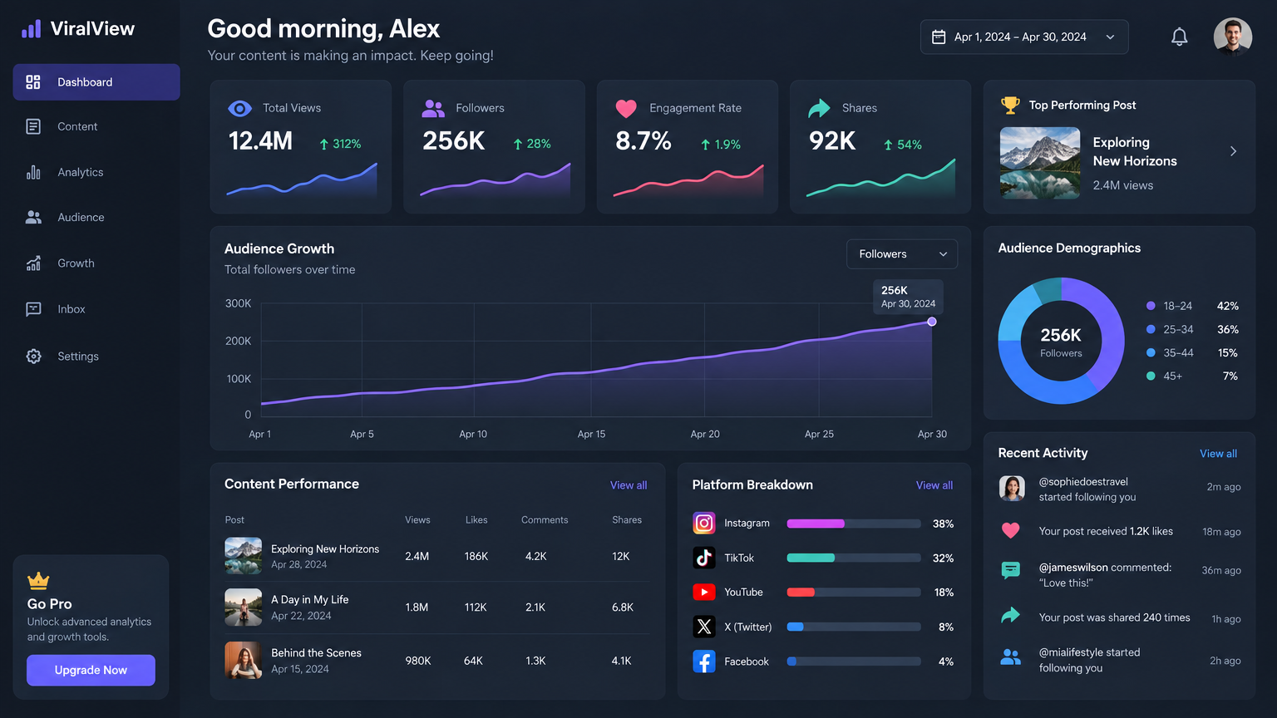
Task: Click the Followers people icon in stat card
Action: point(433,108)
